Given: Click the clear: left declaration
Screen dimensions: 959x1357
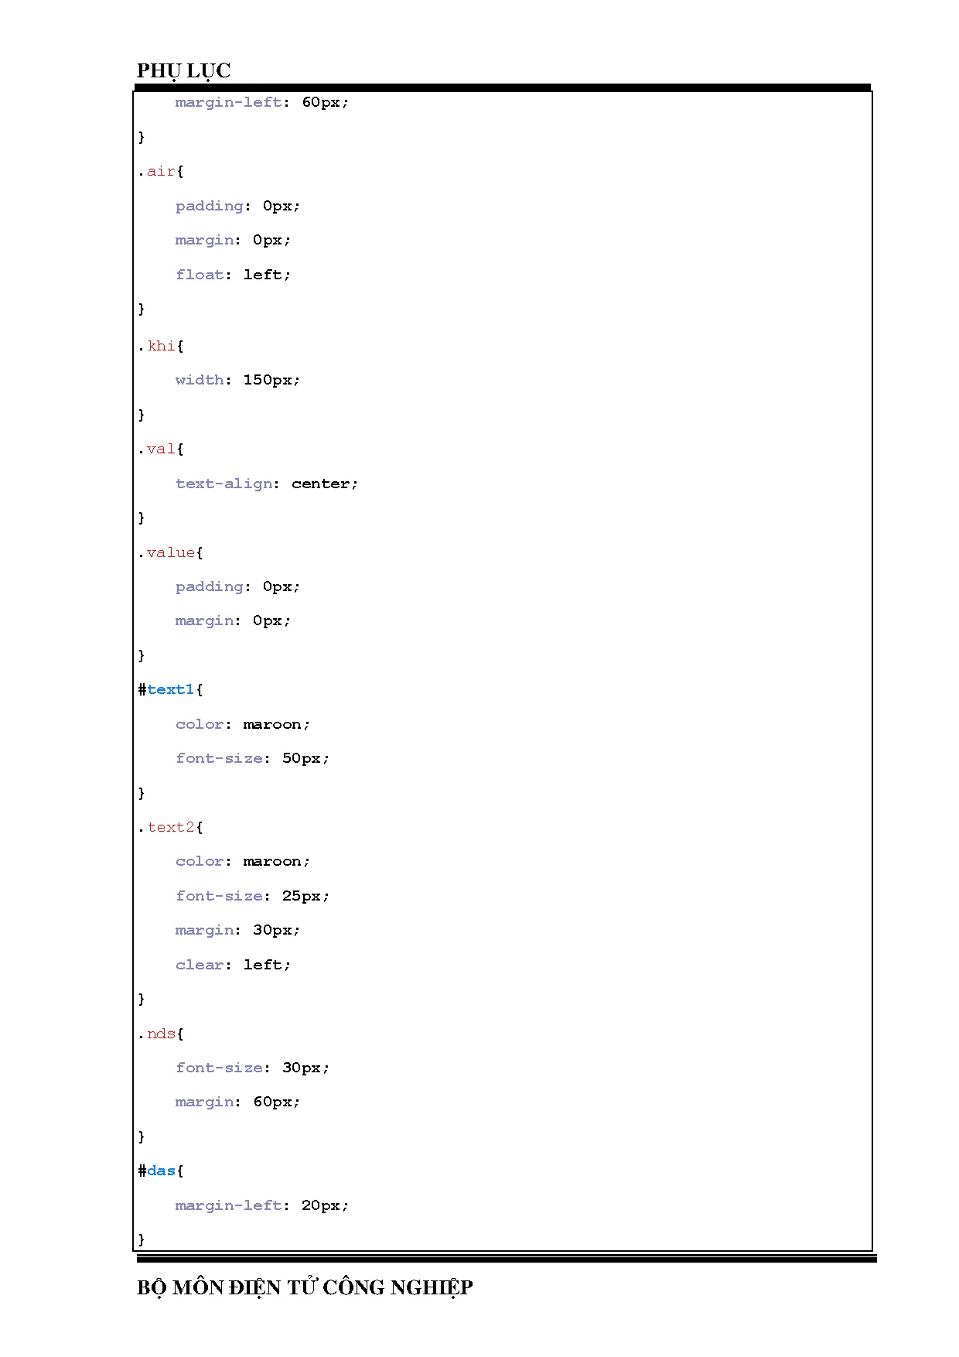Looking at the screenshot, I should [233, 965].
